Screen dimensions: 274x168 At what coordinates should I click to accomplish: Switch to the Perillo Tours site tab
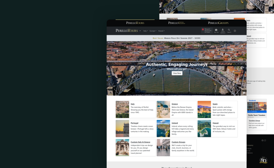(135, 23)
